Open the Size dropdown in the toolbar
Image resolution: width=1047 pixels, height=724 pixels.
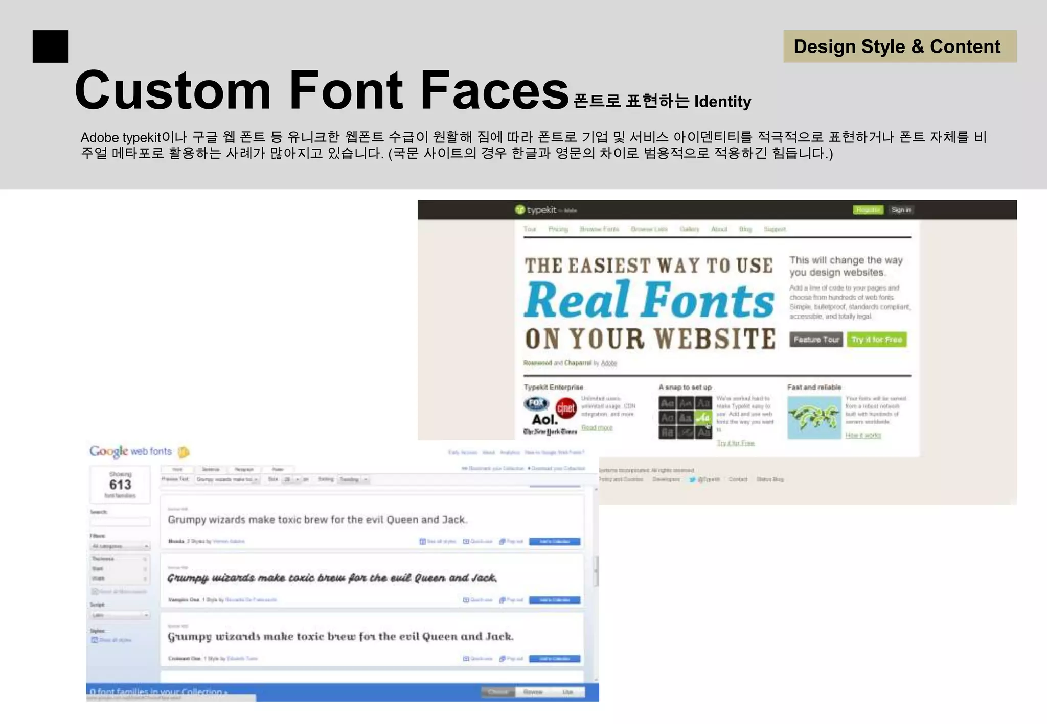coord(291,479)
